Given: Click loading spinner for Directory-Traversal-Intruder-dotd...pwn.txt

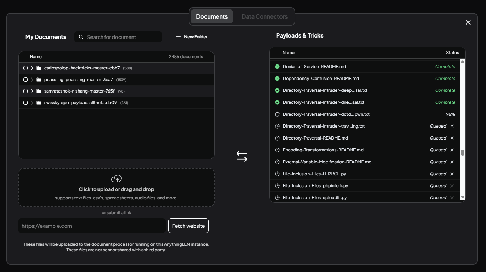Looking at the screenshot, I should [x=277, y=114].
